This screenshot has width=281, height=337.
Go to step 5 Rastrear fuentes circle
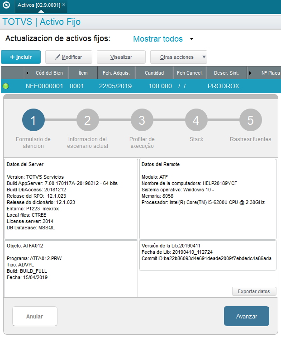[251, 120]
